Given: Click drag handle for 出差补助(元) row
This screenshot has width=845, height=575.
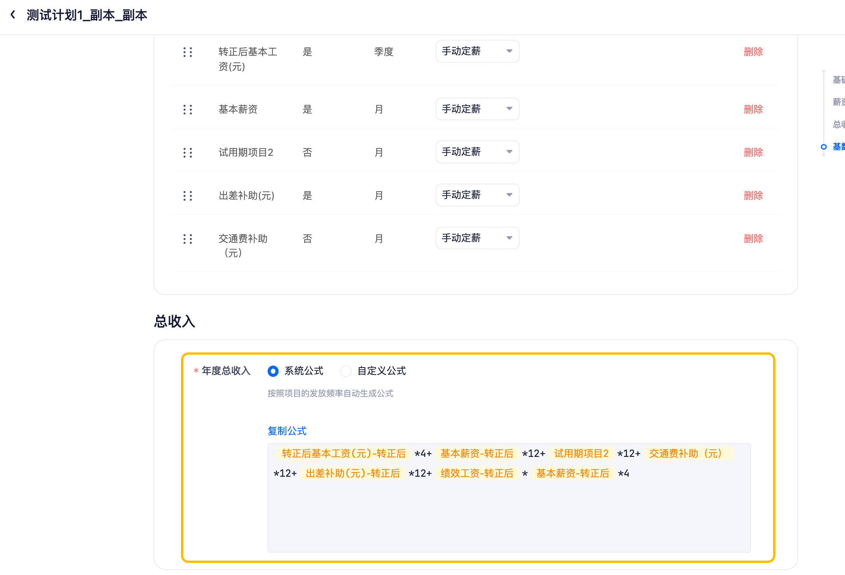Looking at the screenshot, I should tap(188, 196).
